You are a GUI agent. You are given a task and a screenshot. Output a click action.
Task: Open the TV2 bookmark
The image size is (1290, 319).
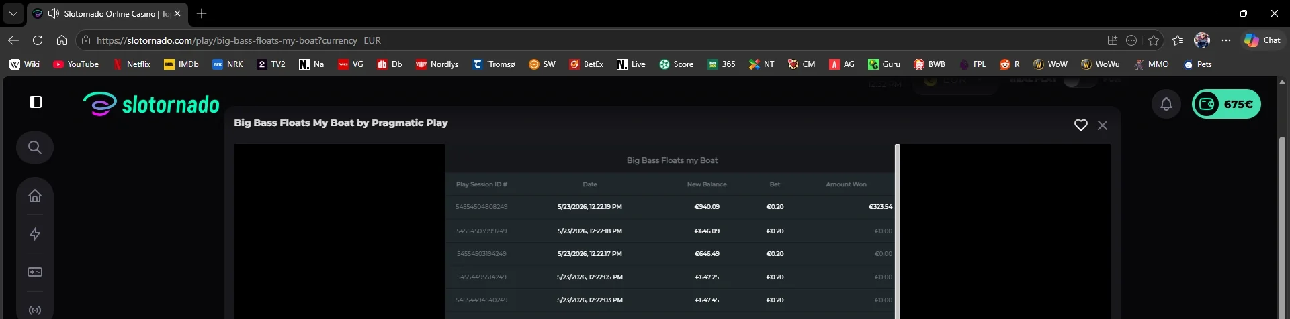point(271,64)
